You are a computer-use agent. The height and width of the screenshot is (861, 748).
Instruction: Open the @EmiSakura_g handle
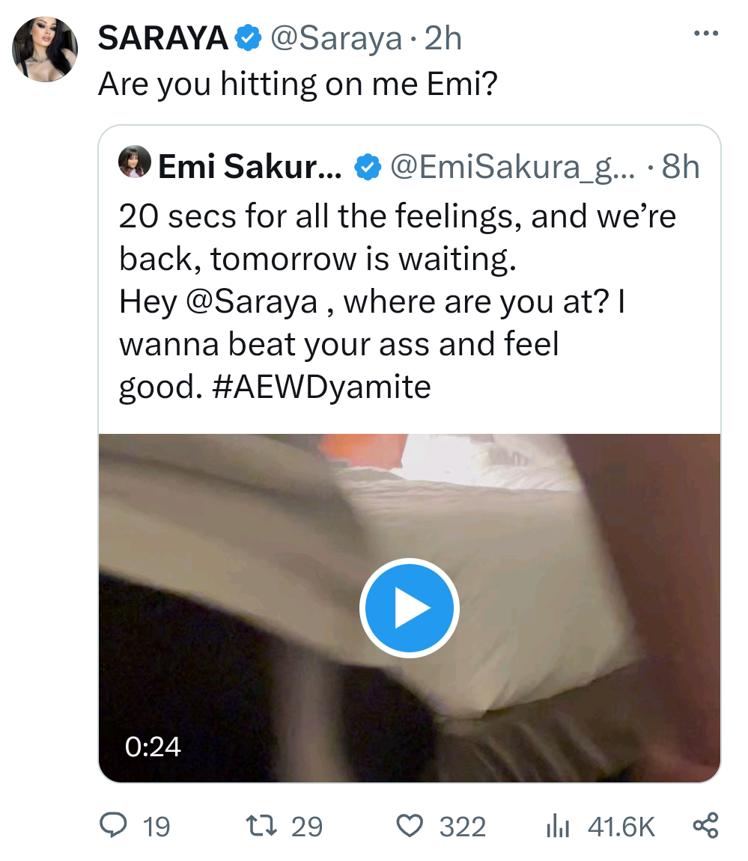click(512, 167)
